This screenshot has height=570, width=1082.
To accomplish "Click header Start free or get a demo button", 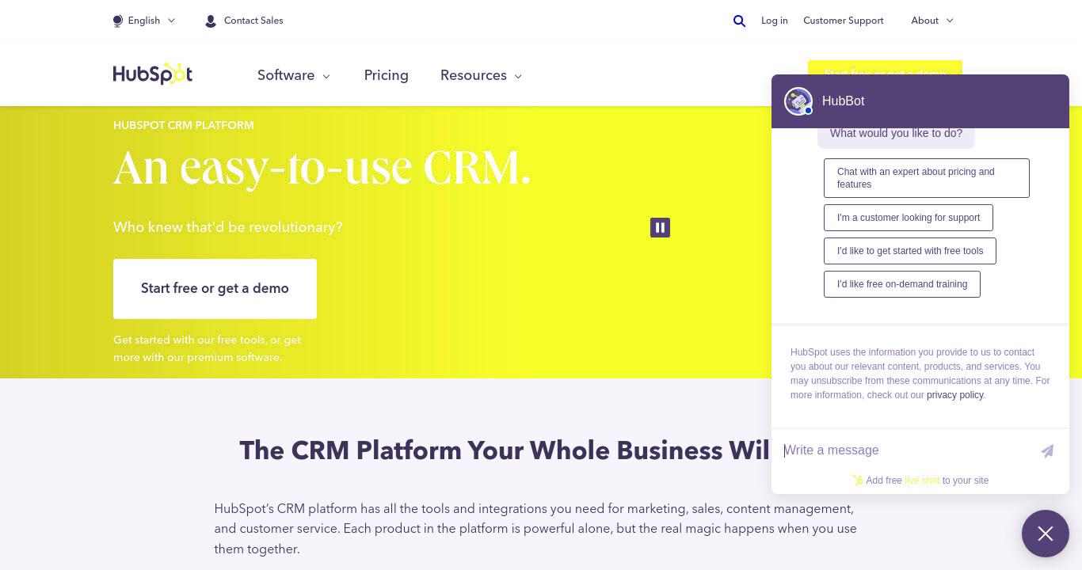I will coord(885,67).
